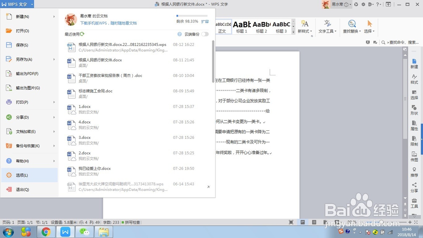Expand the 备份与恢复(K) submenu arrow

(54, 146)
